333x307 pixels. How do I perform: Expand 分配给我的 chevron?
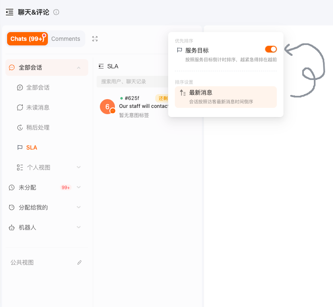pos(79,207)
